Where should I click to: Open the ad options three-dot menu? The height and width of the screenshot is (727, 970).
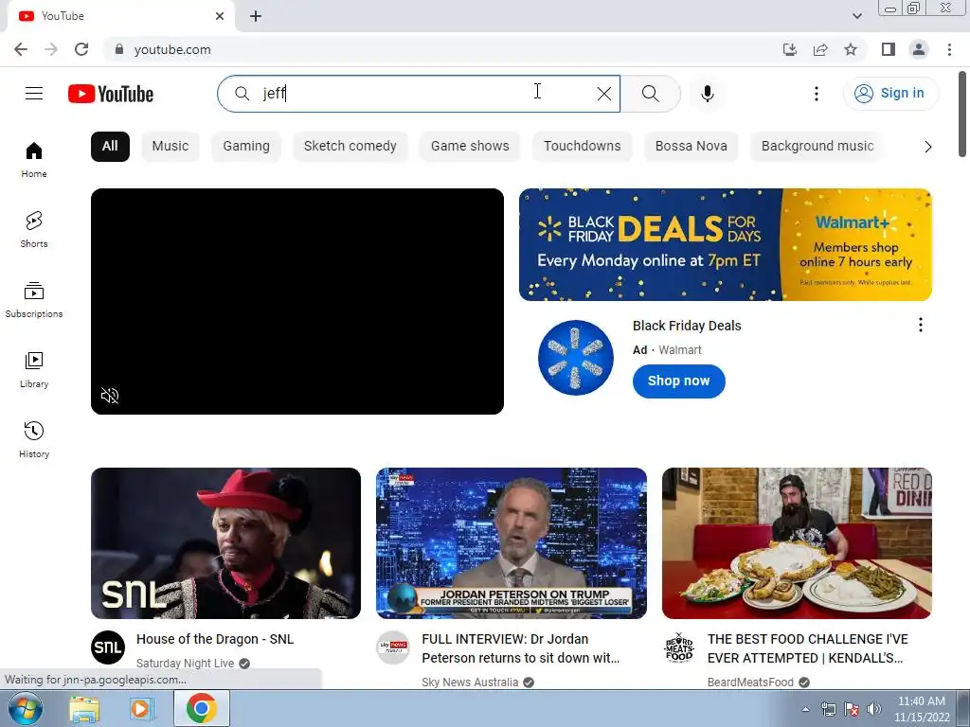pos(921,326)
